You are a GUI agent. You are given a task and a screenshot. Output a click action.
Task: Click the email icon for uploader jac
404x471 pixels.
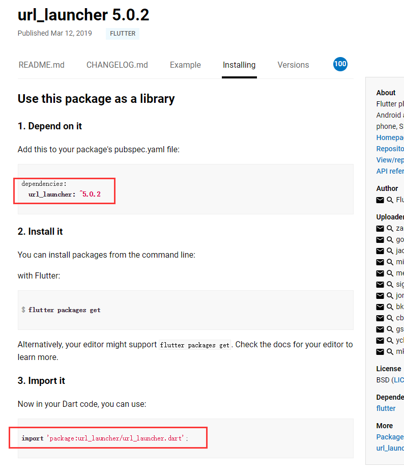(x=380, y=251)
